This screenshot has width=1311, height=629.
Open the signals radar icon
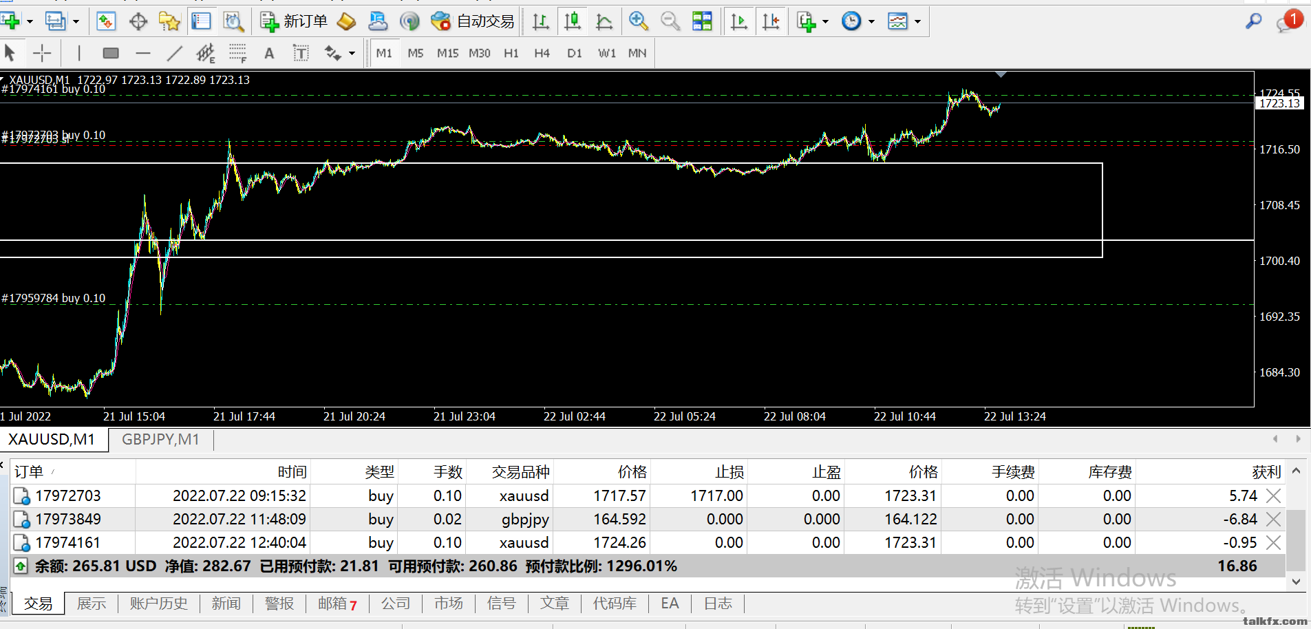click(409, 21)
